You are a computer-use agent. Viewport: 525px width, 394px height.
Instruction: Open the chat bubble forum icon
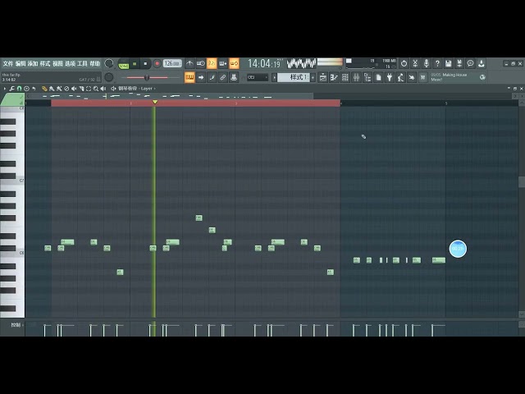[x=470, y=63]
